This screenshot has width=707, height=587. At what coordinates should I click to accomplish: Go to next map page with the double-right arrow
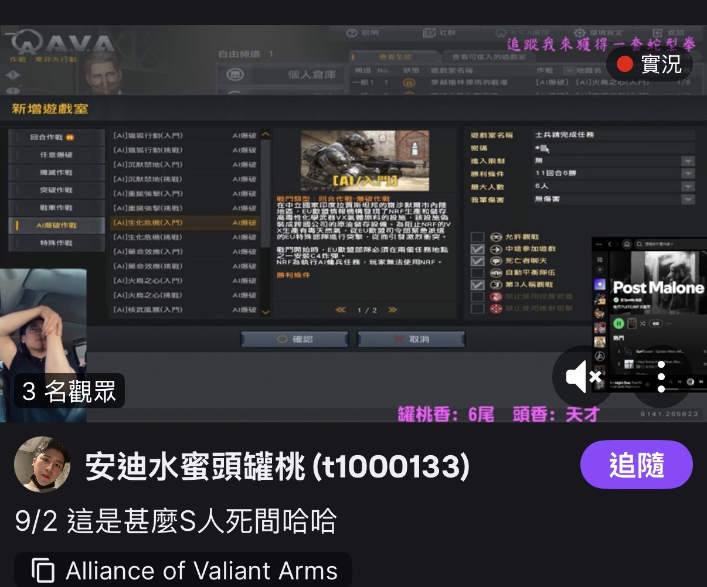[392, 310]
